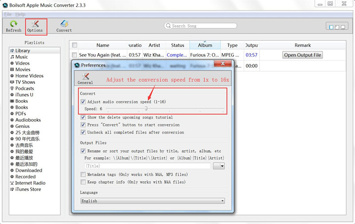Viewport: 355px width, 224px height.
Task: Select the 最近播放 playlist
Action: (x=24, y=158)
